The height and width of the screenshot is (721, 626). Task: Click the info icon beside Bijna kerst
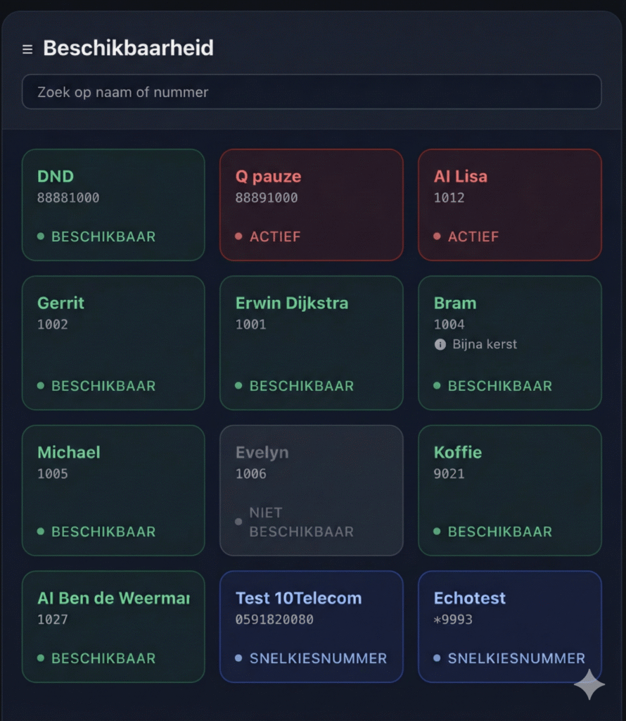440,344
